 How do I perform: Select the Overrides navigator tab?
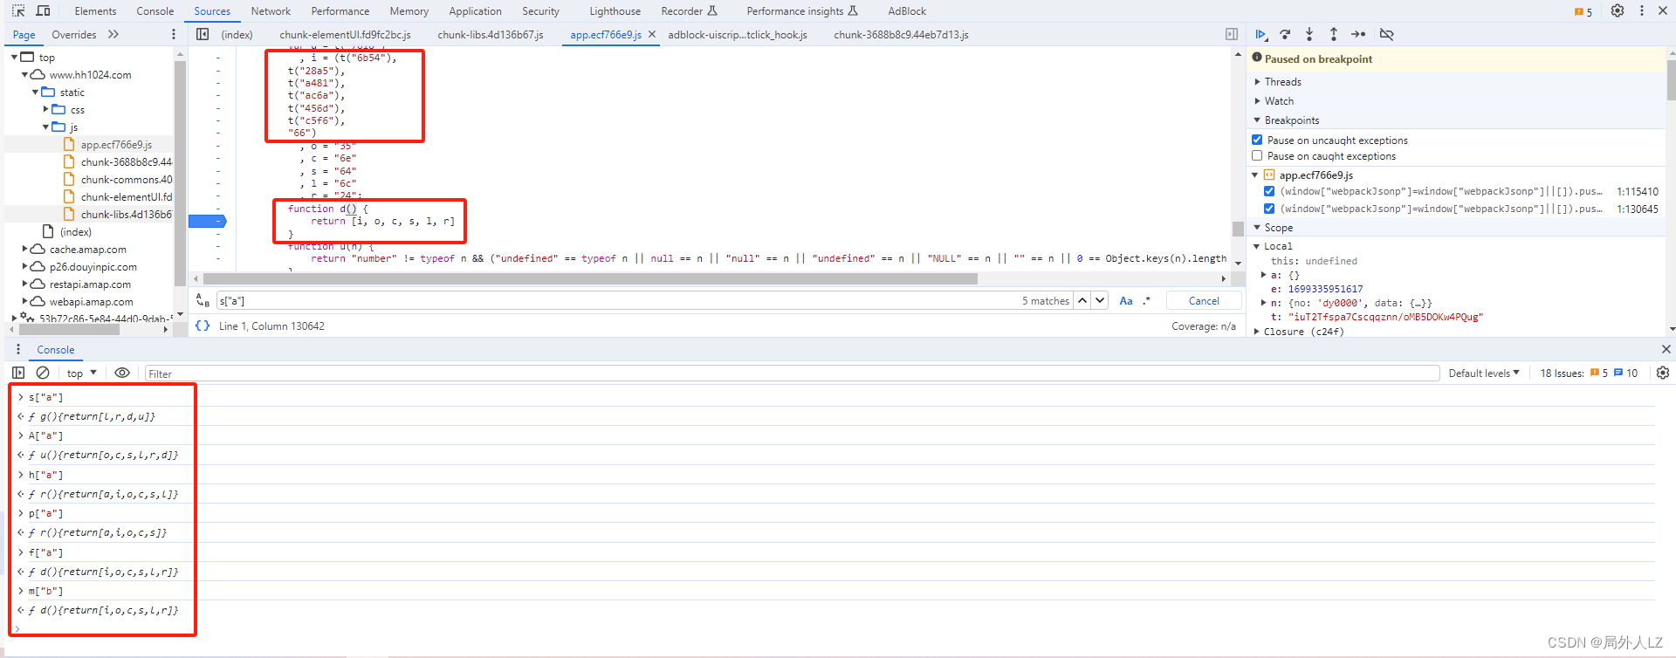74,35
